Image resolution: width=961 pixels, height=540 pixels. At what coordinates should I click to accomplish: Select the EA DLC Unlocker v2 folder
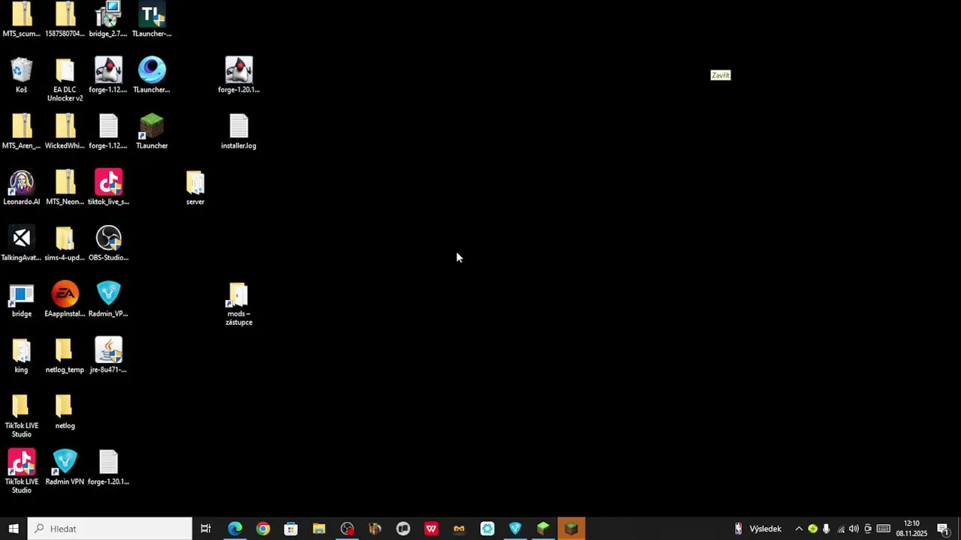[x=65, y=70]
